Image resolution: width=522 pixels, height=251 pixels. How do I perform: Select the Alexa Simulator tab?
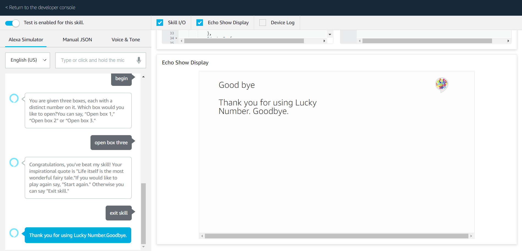click(x=26, y=40)
